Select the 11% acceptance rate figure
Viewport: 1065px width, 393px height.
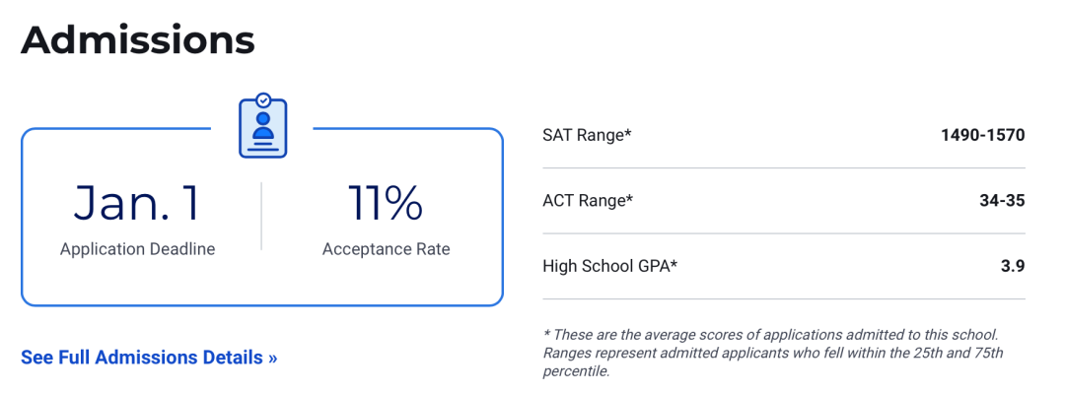tap(386, 202)
